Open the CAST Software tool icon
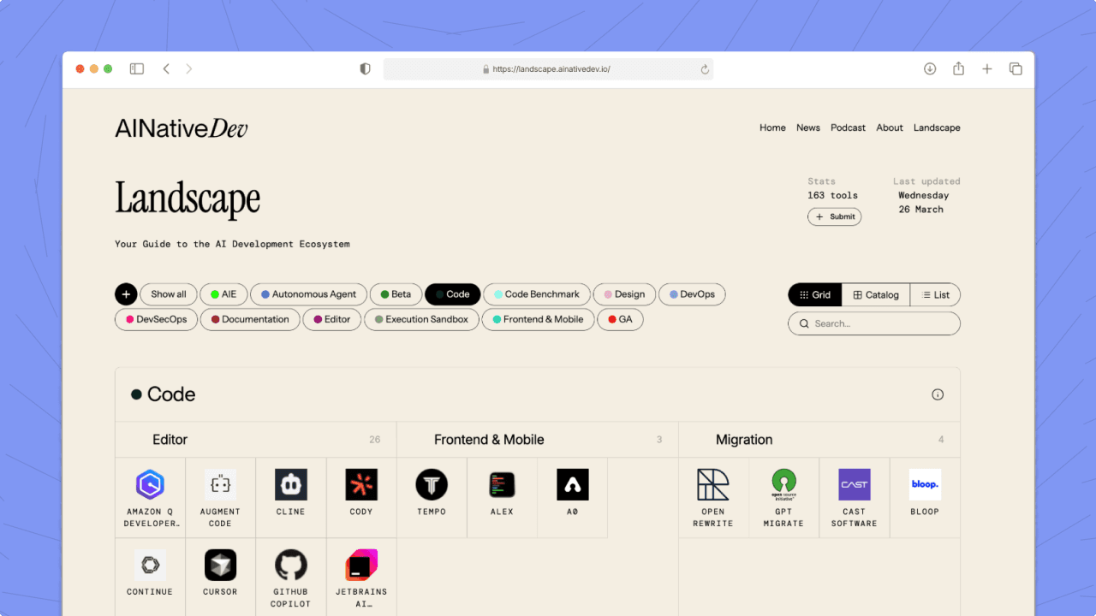The height and width of the screenshot is (616, 1096). pos(854,484)
